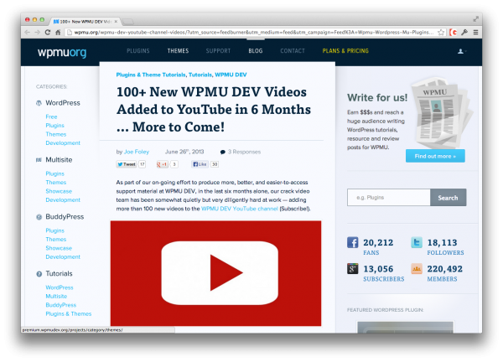The width and height of the screenshot is (503, 362).
Task: Open the PLUGINS menu item
Action: point(138,51)
